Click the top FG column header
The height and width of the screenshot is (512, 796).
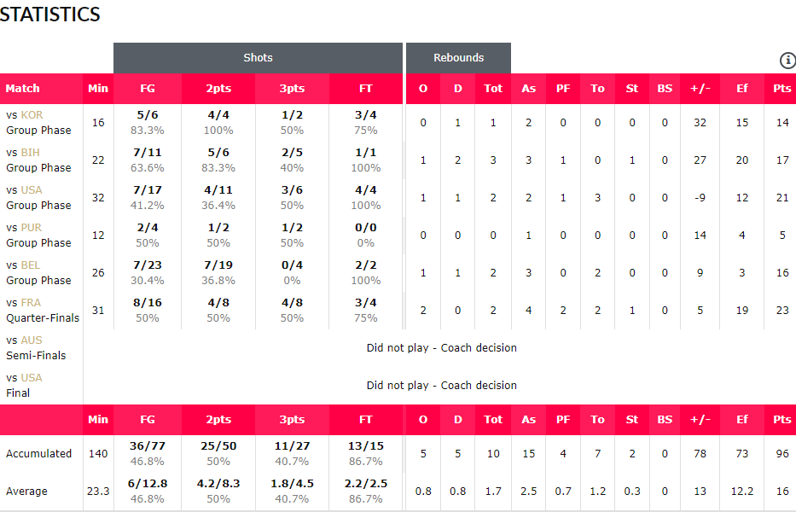point(148,89)
